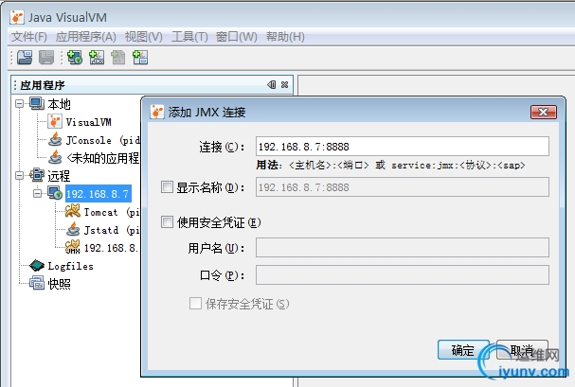Open the 帮助(H) menu

coord(285,37)
